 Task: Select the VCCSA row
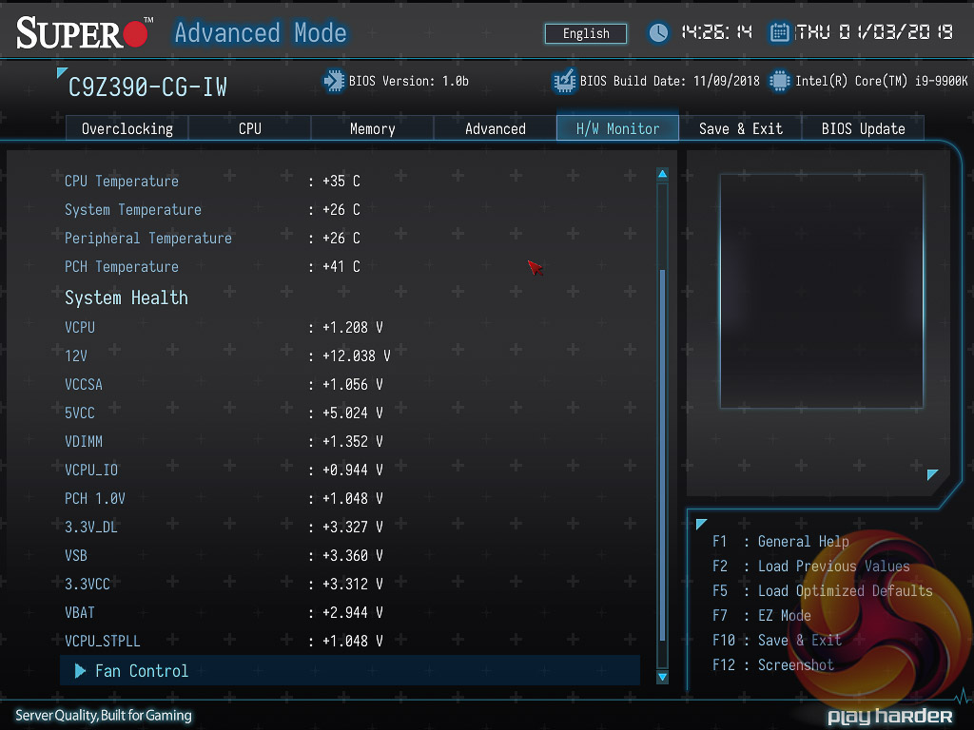click(350, 384)
